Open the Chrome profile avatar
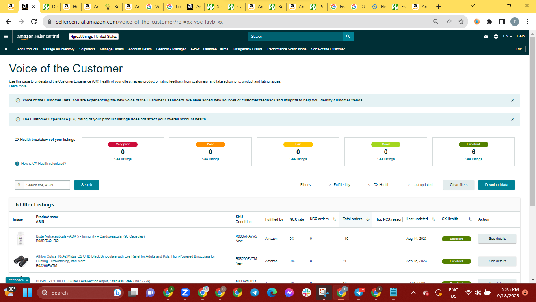The image size is (536, 302). tap(515, 22)
